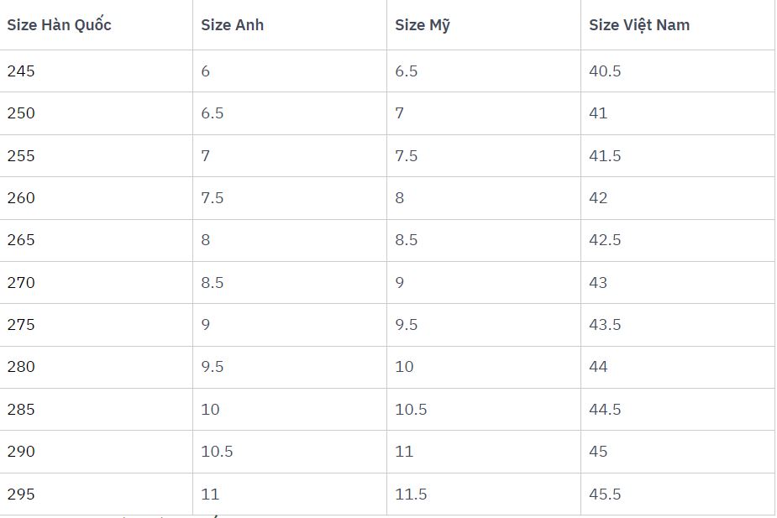Click the Korean size 260 cell
Image resolution: width=777 pixels, height=518 pixels.
coord(21,198)
